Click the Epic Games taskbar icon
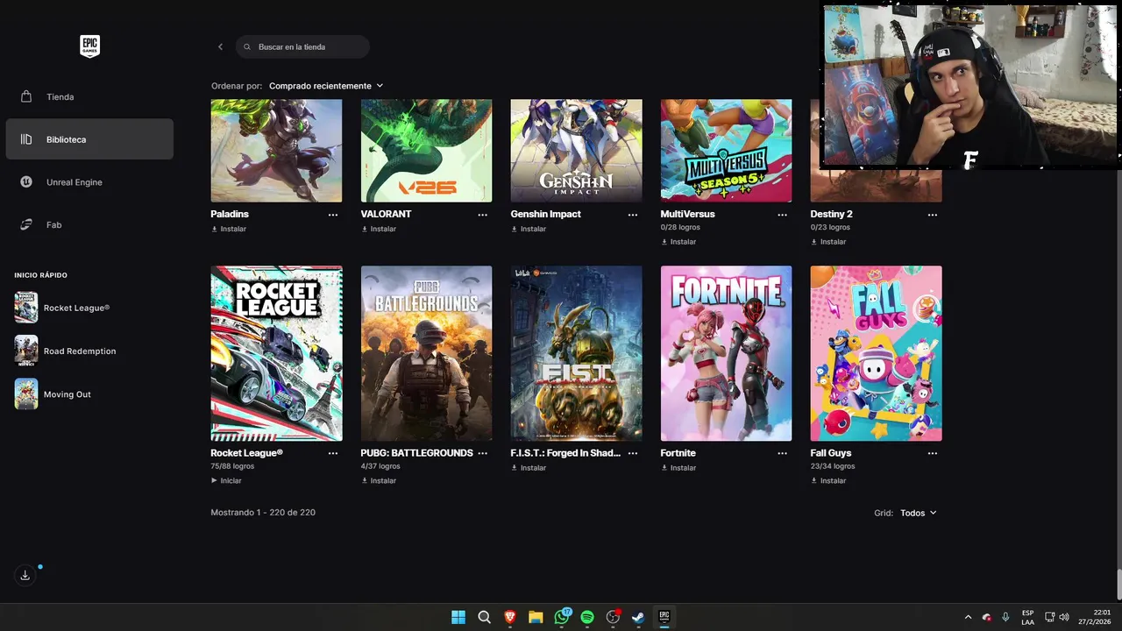This screenshot has height=631, width=1122. 664,617
